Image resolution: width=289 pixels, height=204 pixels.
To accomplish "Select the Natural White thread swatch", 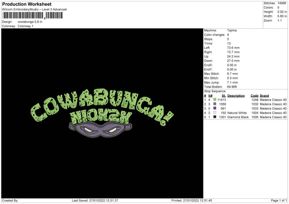I will (x=215, y=113).
